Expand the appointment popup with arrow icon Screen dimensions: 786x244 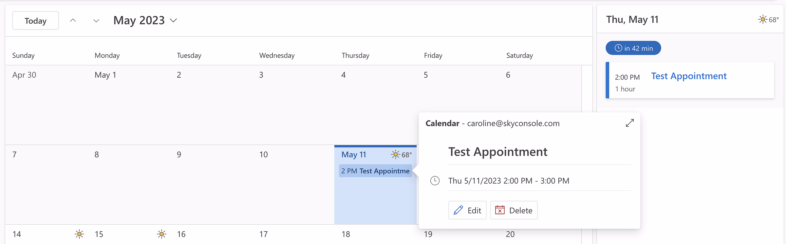click(x=629, y=123)
